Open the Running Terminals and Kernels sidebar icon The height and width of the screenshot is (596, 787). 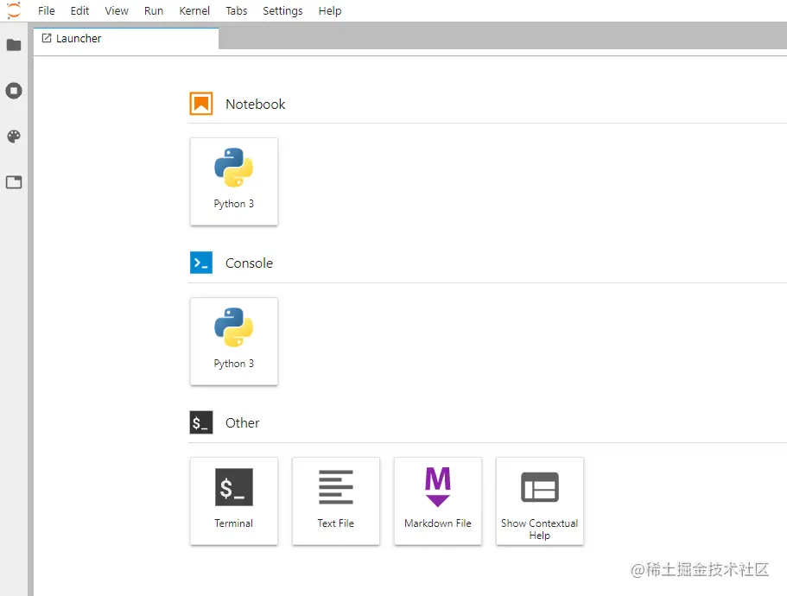(14, 91)
